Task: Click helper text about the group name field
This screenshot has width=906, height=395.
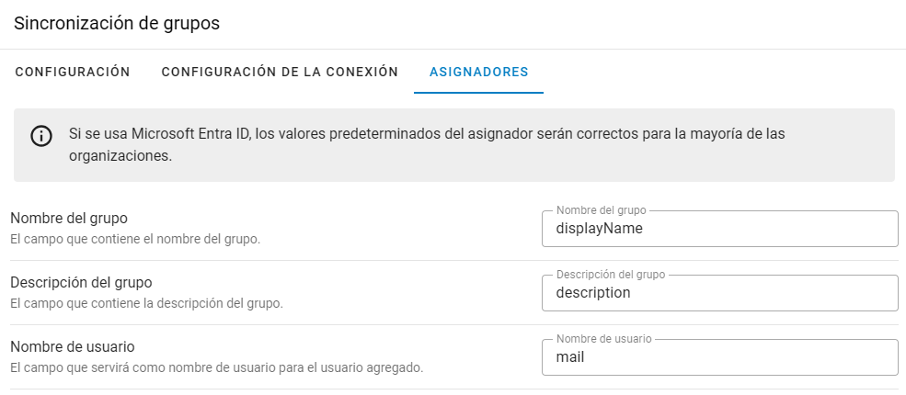Action: [x=135, y=239]
